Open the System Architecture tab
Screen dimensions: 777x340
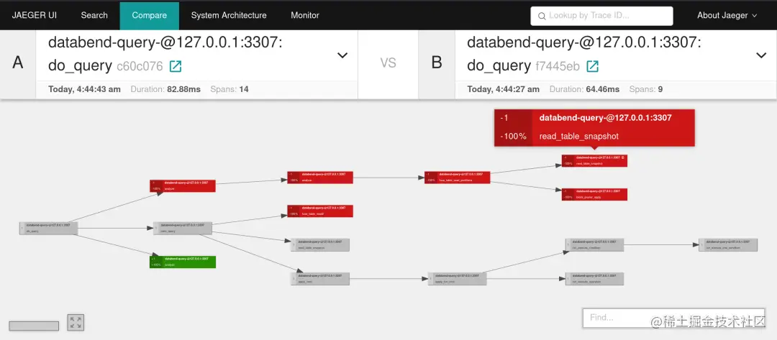(x=229, y=15)
